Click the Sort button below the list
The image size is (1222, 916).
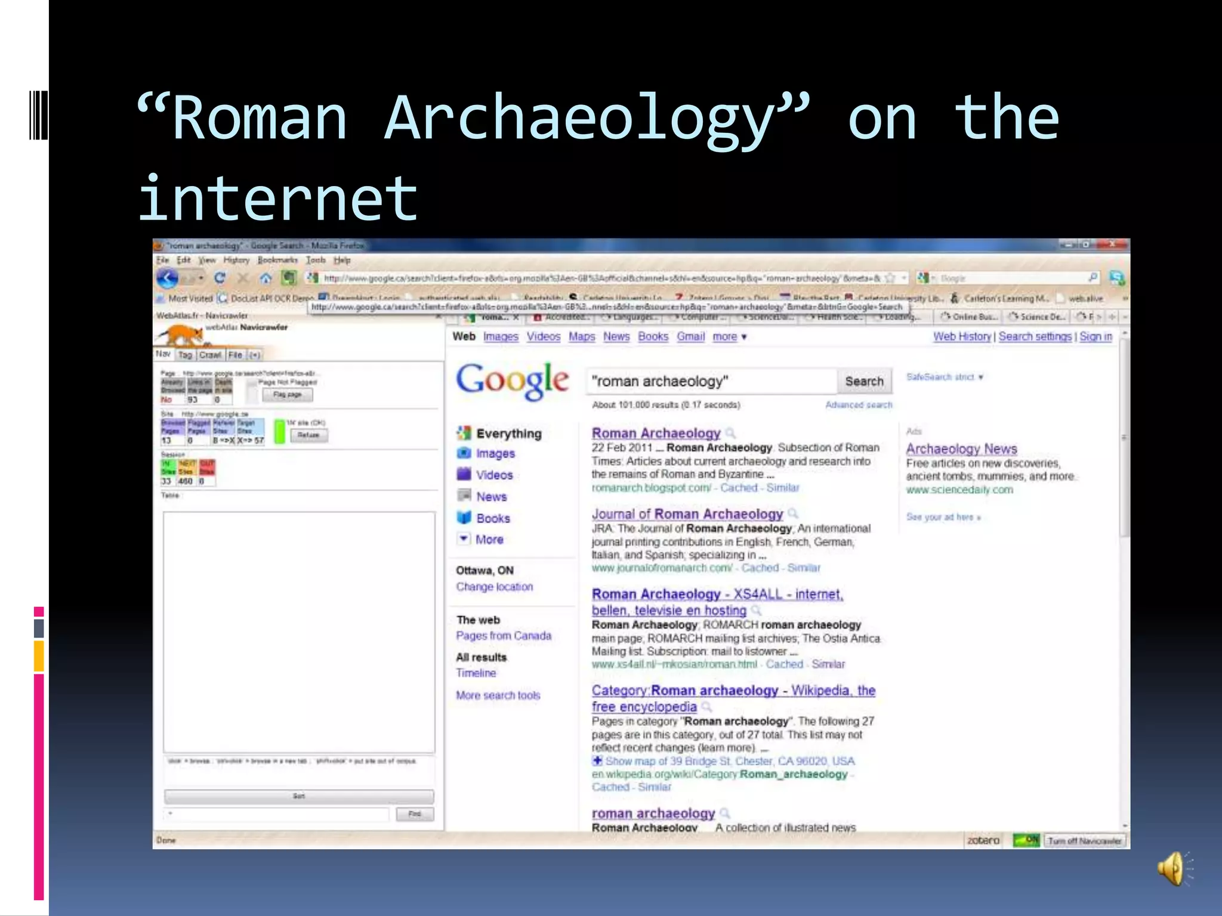click(x=299, y=796)
